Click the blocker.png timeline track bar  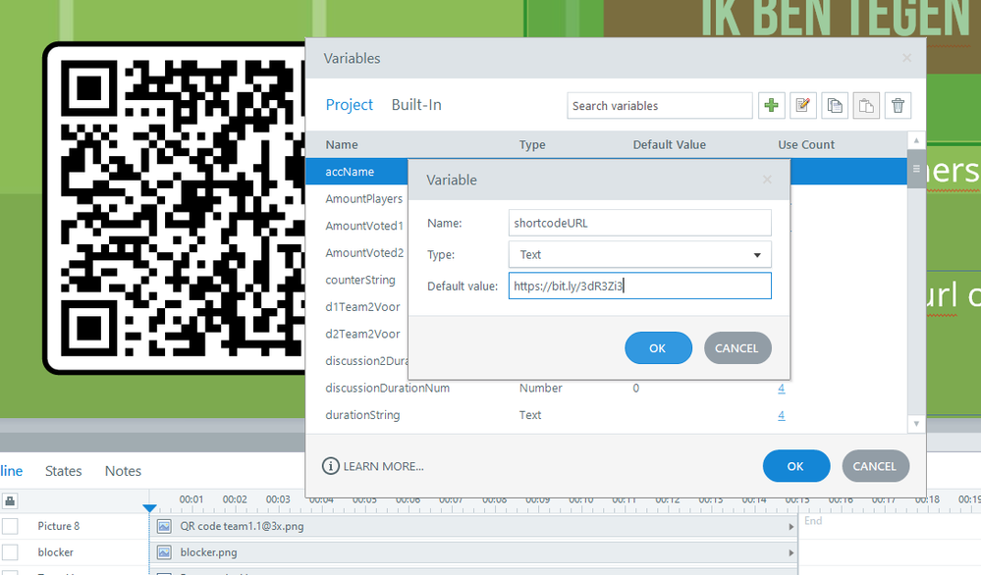coord(475,552)
